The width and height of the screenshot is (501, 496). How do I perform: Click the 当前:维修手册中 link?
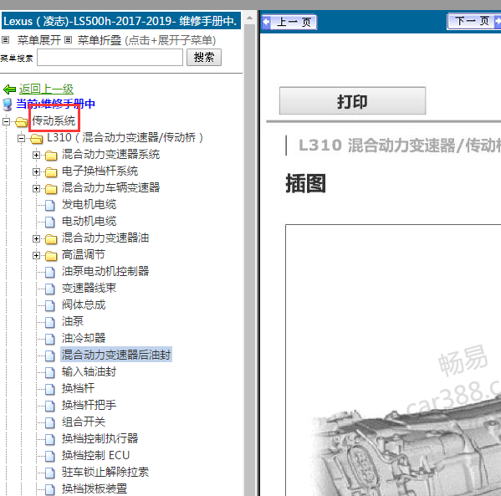pyautogui.click(x=55, y=105)
